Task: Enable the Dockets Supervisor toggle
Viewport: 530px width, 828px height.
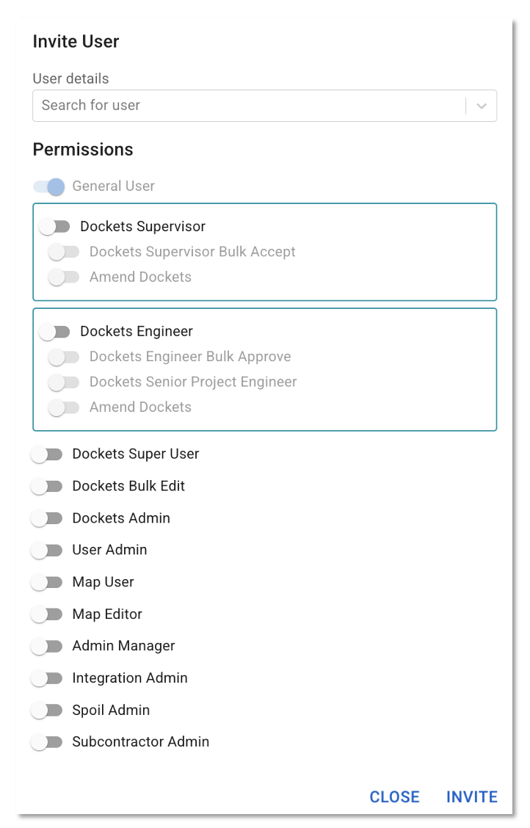Action: coord(55,227)
